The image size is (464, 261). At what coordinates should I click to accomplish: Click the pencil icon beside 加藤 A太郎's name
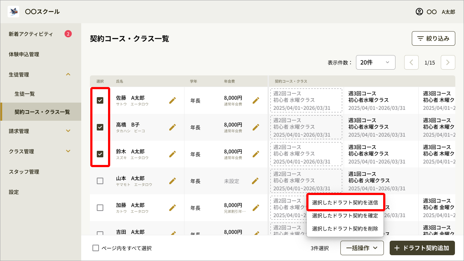(x=173, y=208)
